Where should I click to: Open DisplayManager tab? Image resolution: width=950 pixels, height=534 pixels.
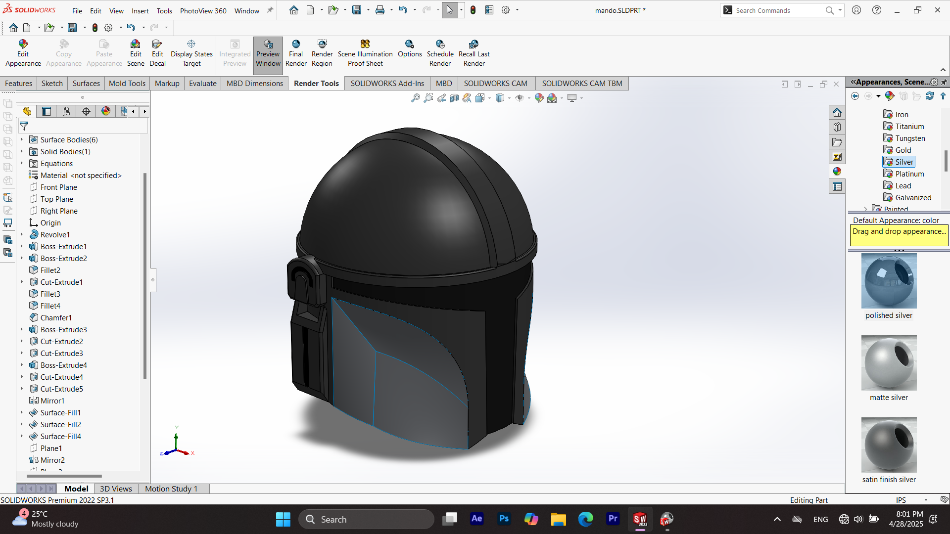tap(106, 111)
